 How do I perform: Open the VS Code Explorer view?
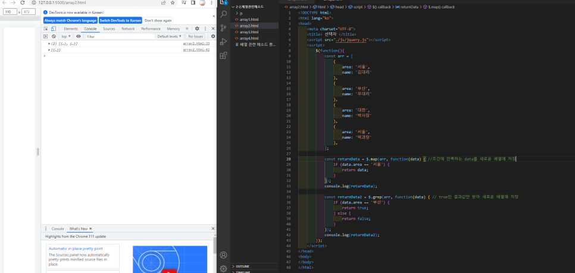(223, 2)
